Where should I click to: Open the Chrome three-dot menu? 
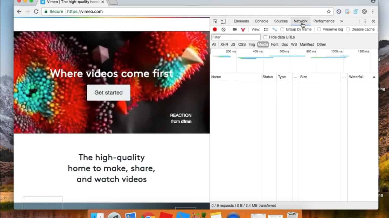pos(373,11)
